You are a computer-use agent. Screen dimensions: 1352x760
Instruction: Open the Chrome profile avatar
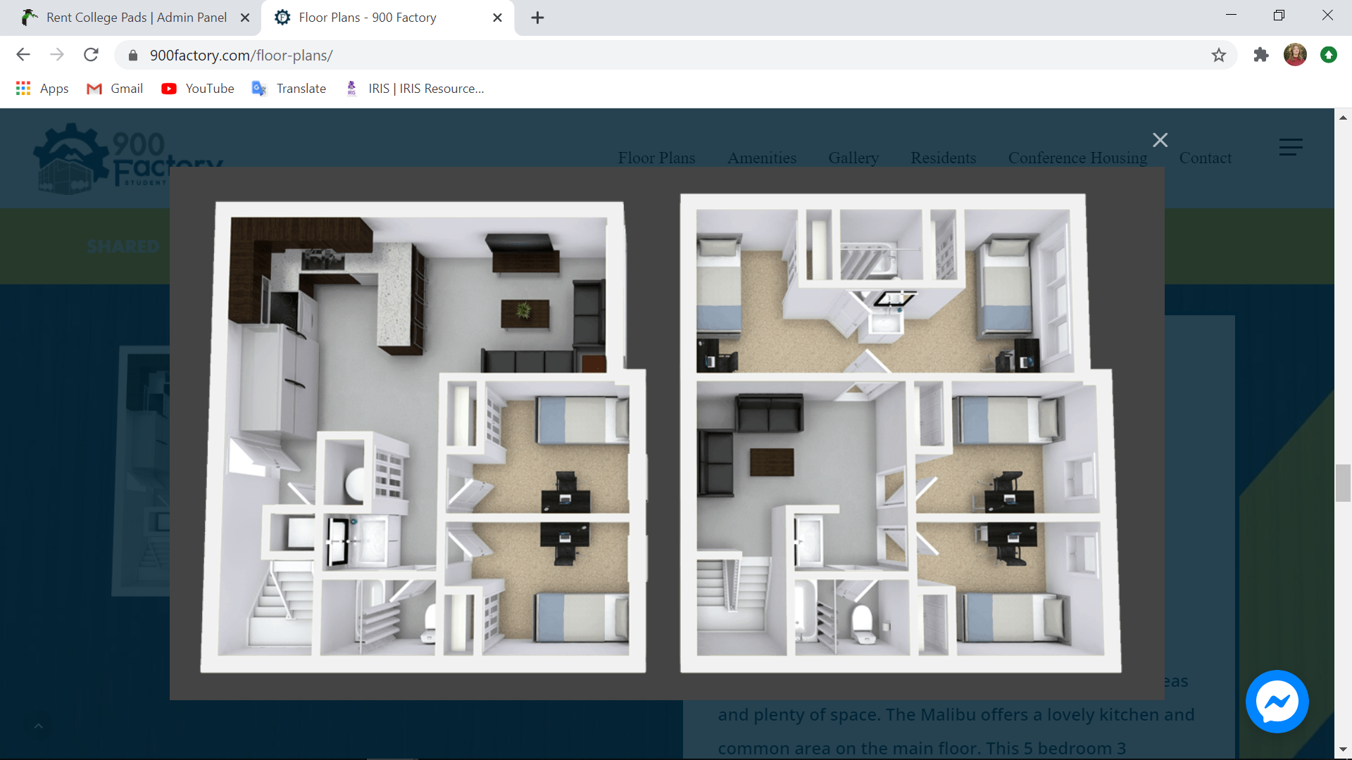tap(1295, 55)
